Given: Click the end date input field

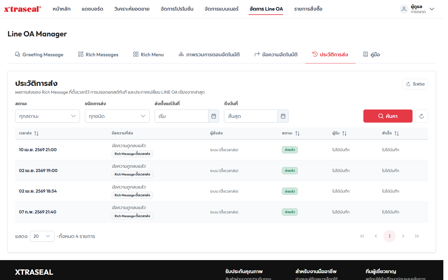Looking at the screenshot, I should pos(251,116).
